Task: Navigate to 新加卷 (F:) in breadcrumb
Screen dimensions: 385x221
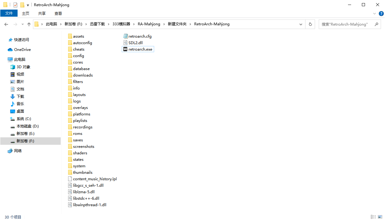Action: click(73, 24)
